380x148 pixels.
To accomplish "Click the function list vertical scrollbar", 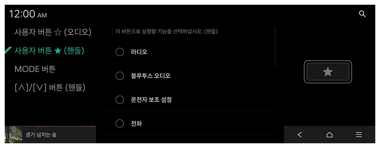I will (x=275, y=46).
